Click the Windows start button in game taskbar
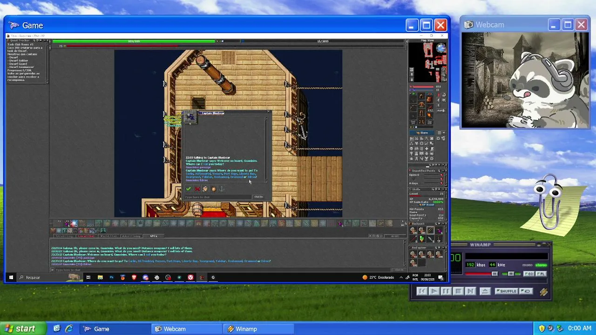The width and height of the screenshot is (596, 335). point(11,278)
